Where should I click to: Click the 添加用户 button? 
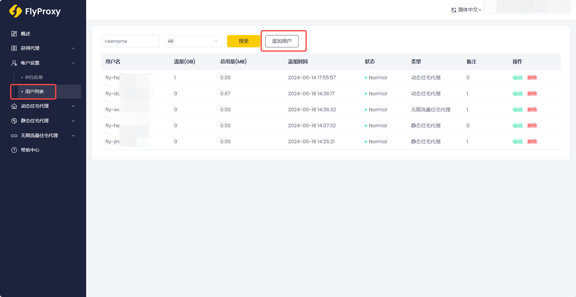tap(282, 41)
